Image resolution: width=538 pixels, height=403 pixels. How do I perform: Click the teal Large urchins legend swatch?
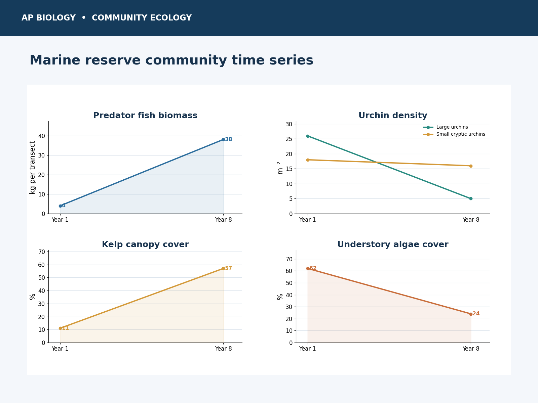(x=428, y=127)
